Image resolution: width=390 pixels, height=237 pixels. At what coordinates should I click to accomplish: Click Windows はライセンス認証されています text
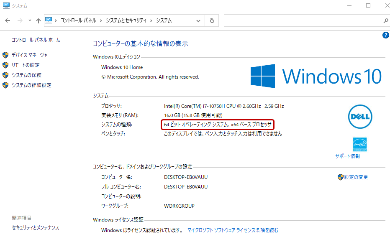point(142,230)
